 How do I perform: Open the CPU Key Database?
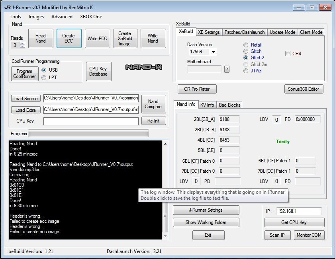[98, 72]
